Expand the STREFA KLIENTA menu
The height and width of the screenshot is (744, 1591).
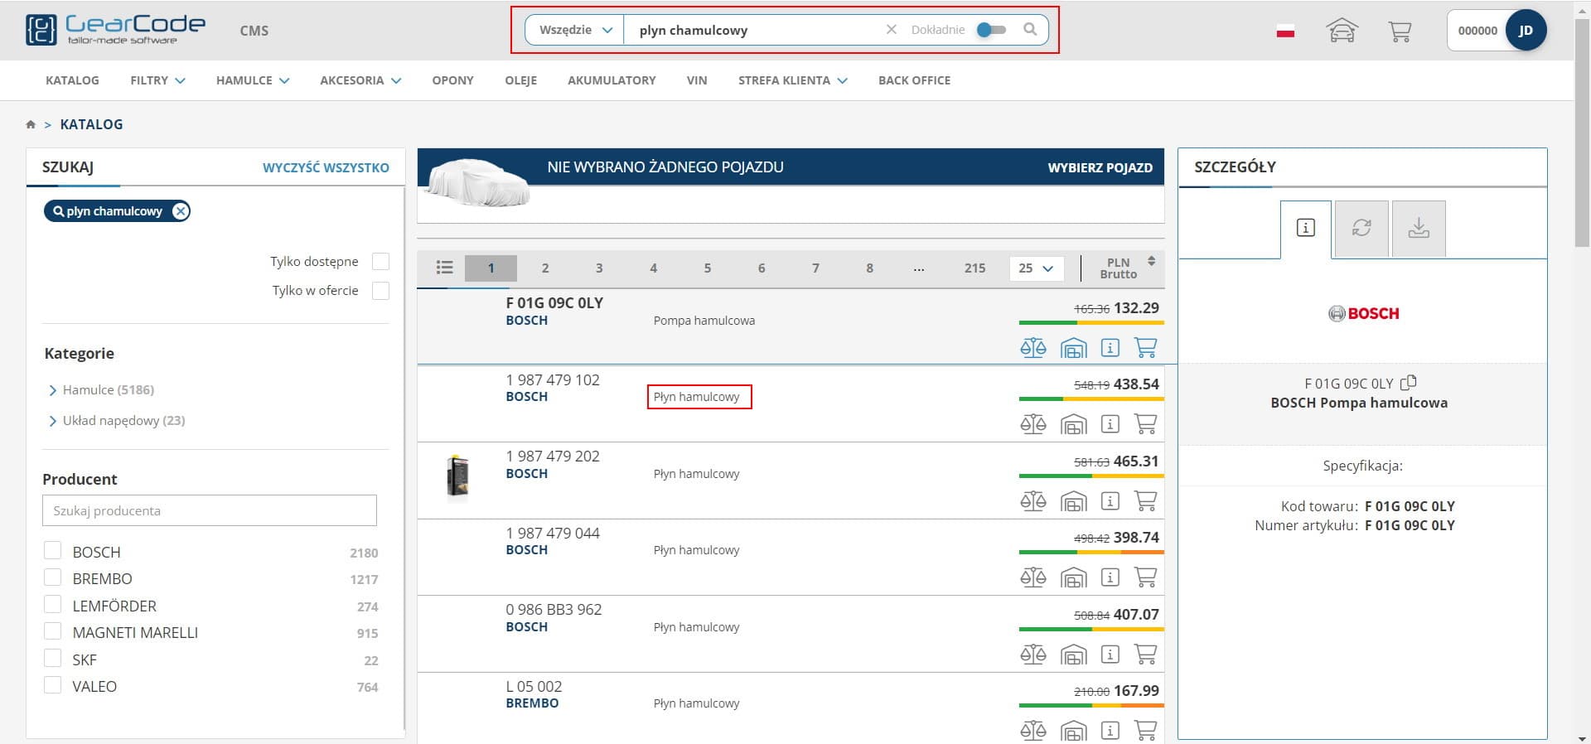793,80
